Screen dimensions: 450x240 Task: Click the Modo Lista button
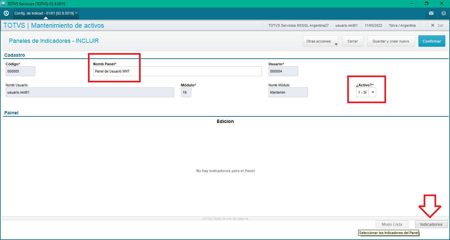pyautogui.click(x=392, y=224)
